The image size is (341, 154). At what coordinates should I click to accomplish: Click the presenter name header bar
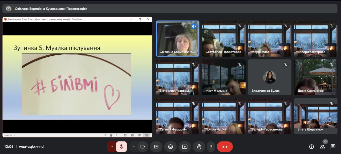pyautogui.click(x=51, y=9)
